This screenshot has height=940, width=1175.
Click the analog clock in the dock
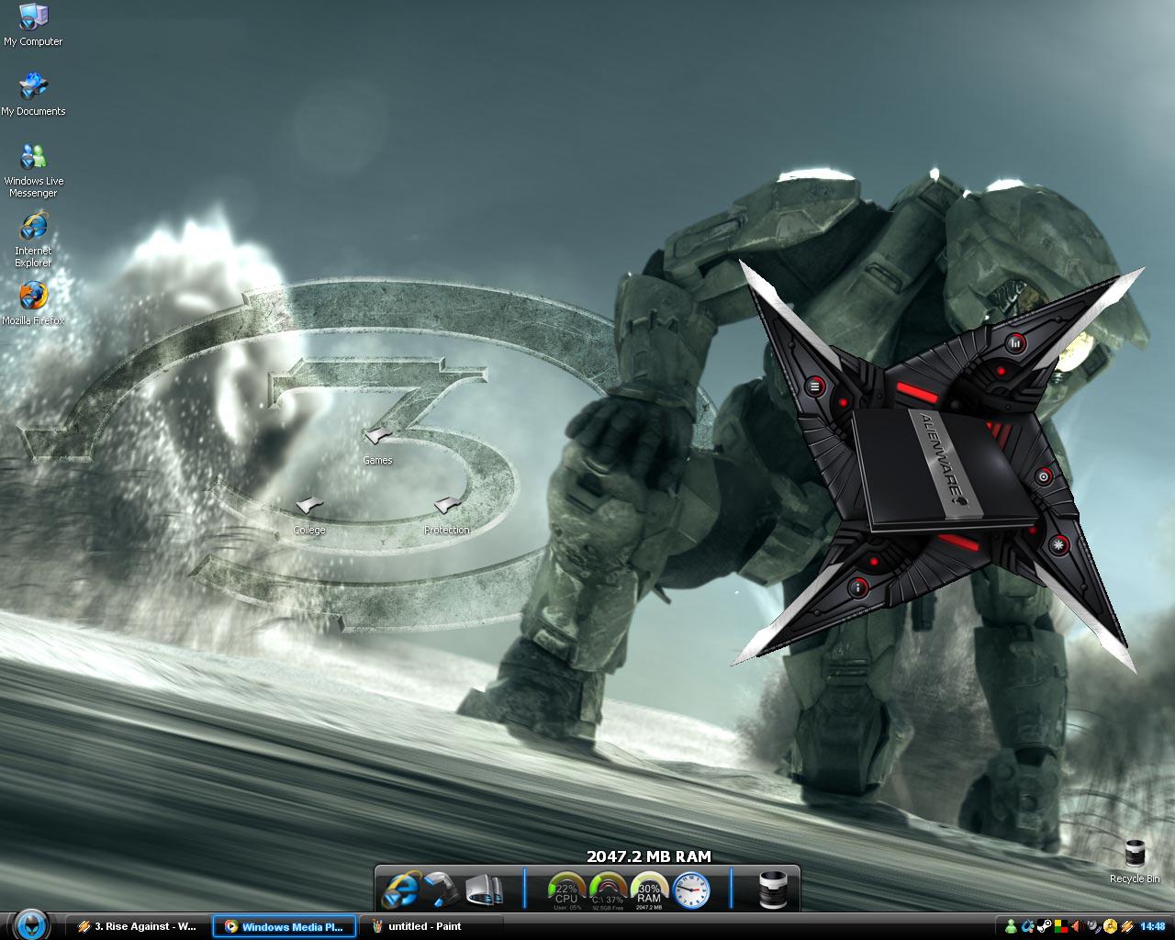(691, 890)
